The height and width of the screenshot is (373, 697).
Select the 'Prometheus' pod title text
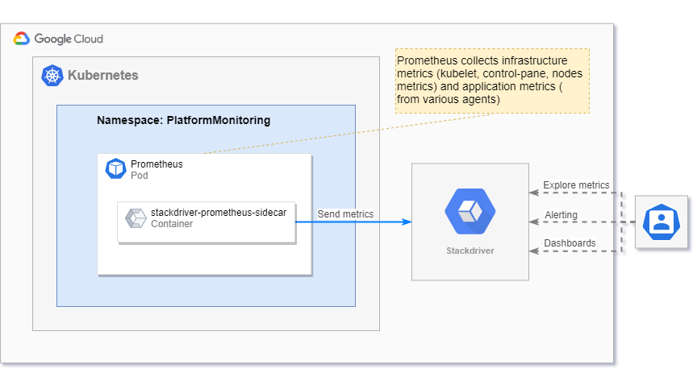(x=157, y=164)
